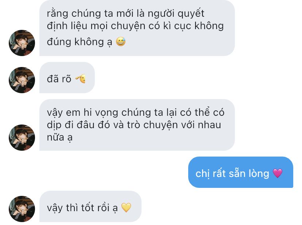Open sender avatar beside the 'đúng không ạ' message
The width and height of the screenshot is (302, 225).
22,43
